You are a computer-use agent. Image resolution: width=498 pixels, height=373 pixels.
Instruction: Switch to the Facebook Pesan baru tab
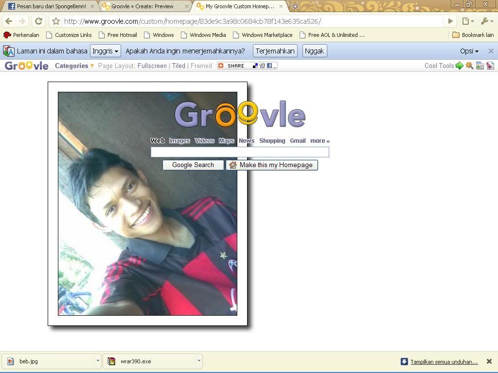(x=49, y=6)
